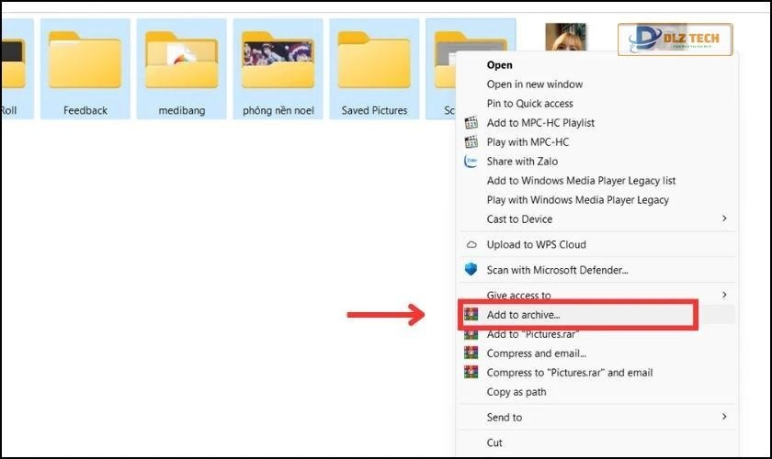772x459 pixels.
Task: Choose Open in new window
Action: [535, 84]
